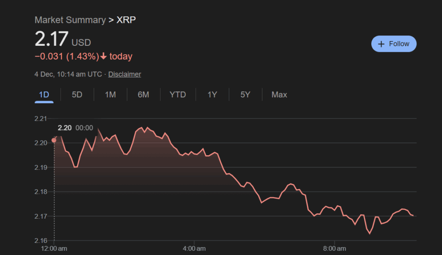Click the 2.17 USD price value
The image size is (442, 255).
[52, 39]
